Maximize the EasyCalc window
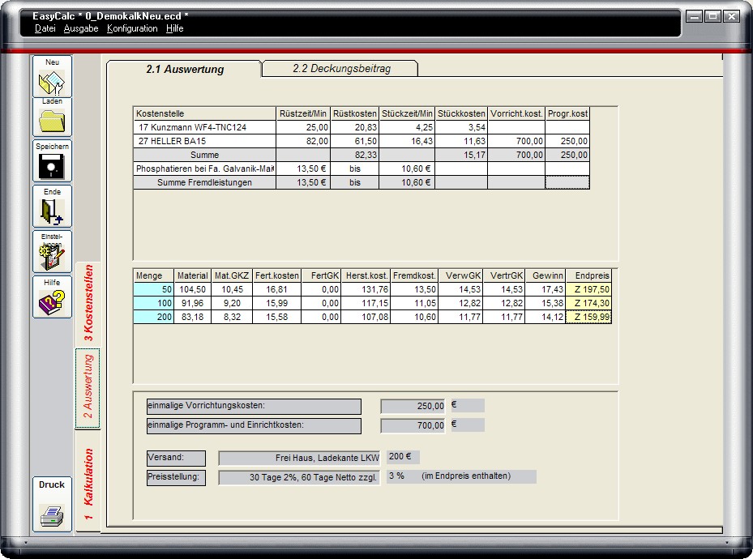Viewport: 753px width, 559px height. pyautogui.click(x=713, y=16)
